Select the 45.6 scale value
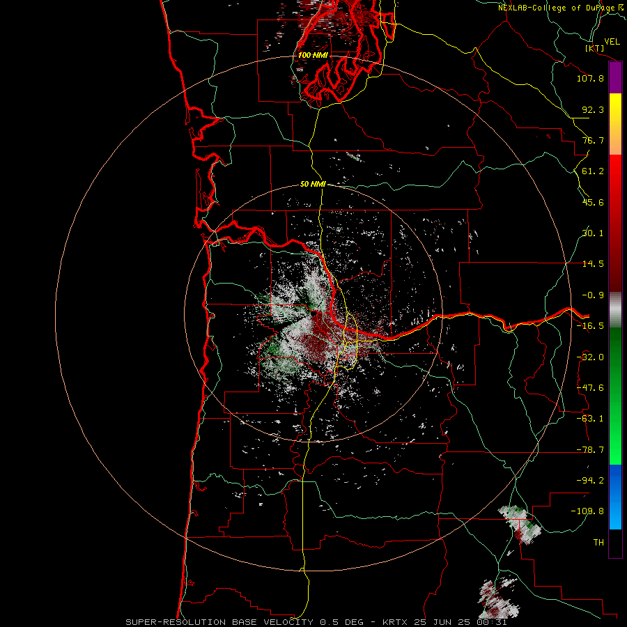 593,202
